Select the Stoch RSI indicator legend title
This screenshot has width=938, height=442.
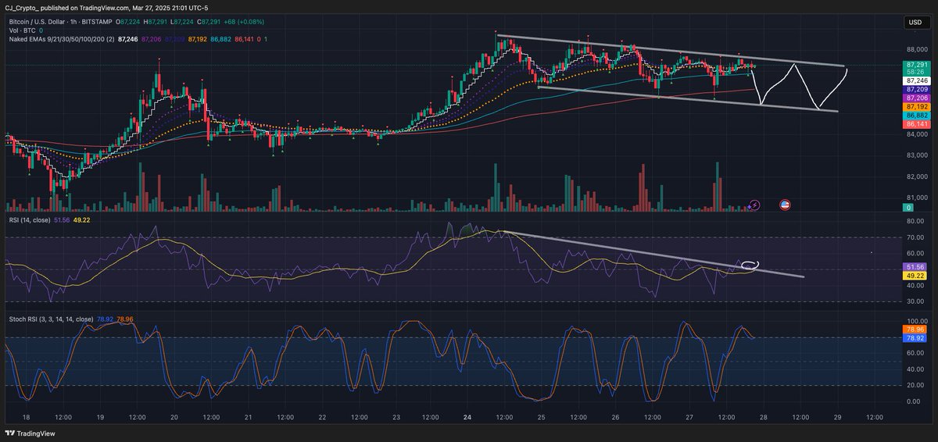tap(49, 319)
